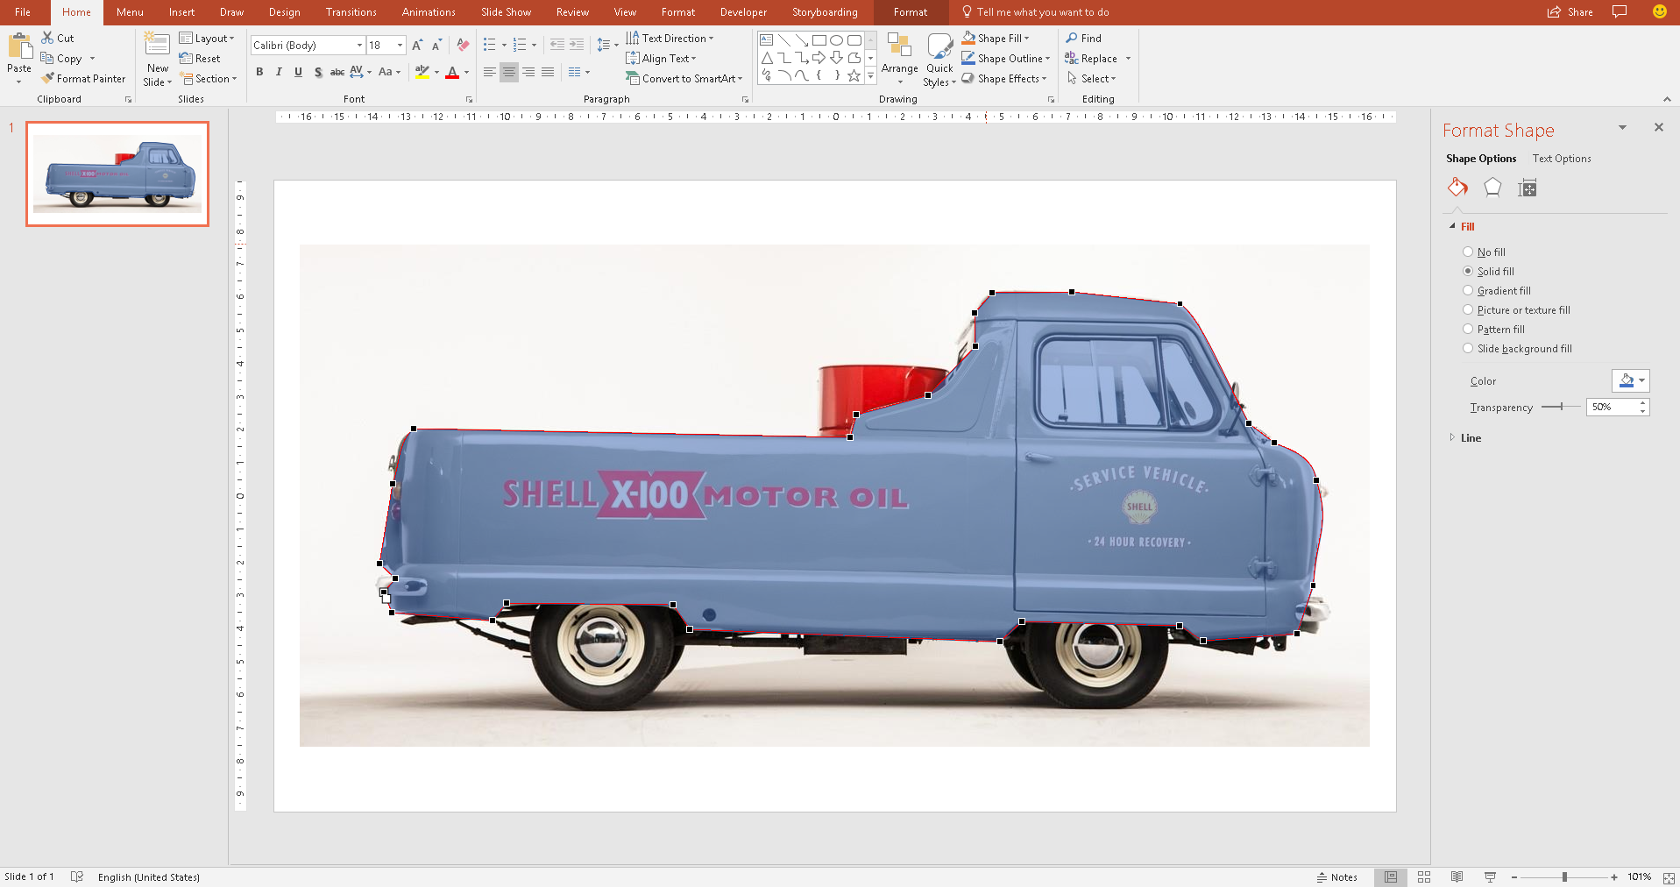Click the Cut scissors icon
1680x887 pixels.
click(47, 38)
